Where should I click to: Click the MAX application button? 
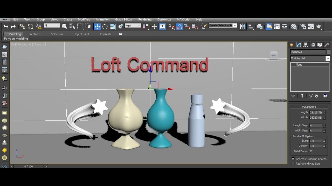(5, 19)
